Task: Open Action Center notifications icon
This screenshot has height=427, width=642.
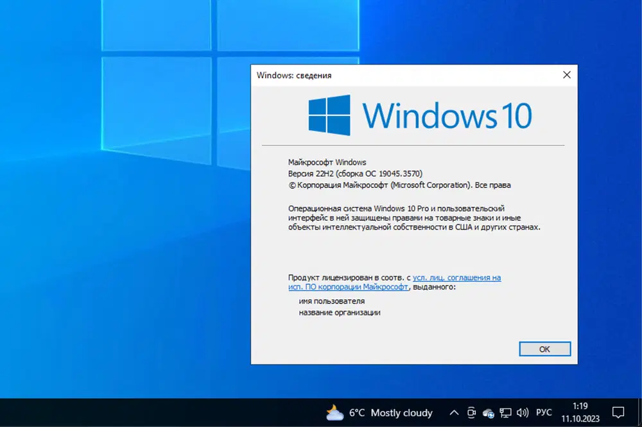Action: coord(618,413)
